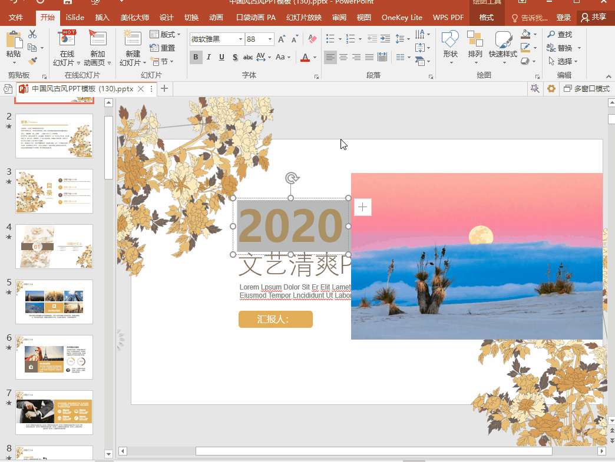Click the Share button
The image size is (615, 462).
coord(593,17)
